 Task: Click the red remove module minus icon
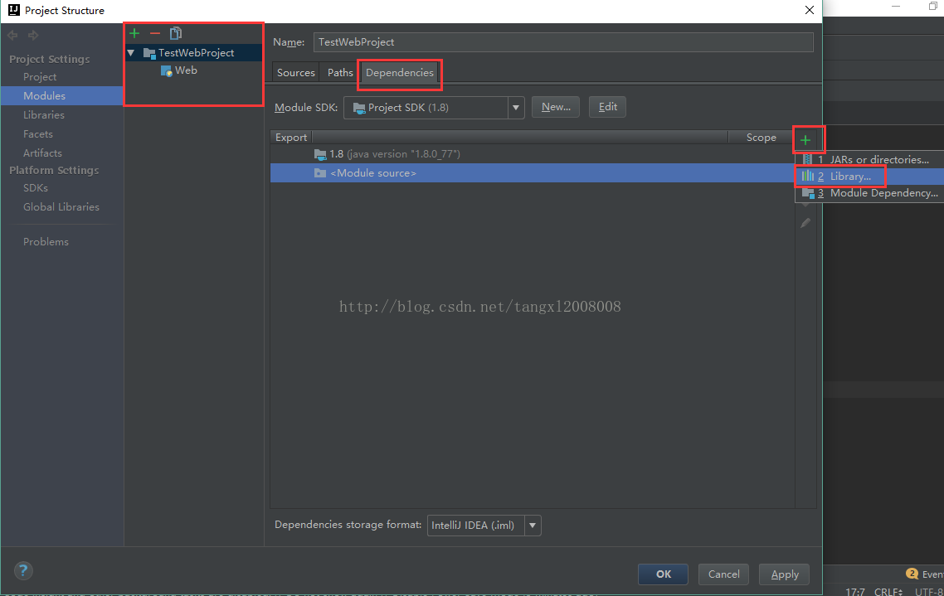(x=155, y=33)
